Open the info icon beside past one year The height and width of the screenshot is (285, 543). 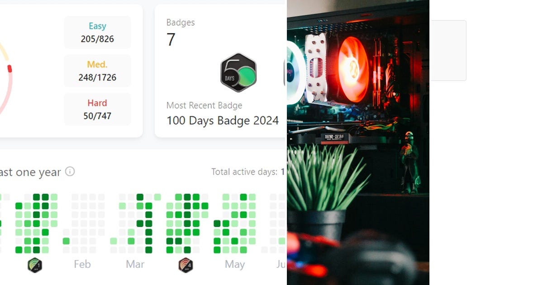pos(70,171)
